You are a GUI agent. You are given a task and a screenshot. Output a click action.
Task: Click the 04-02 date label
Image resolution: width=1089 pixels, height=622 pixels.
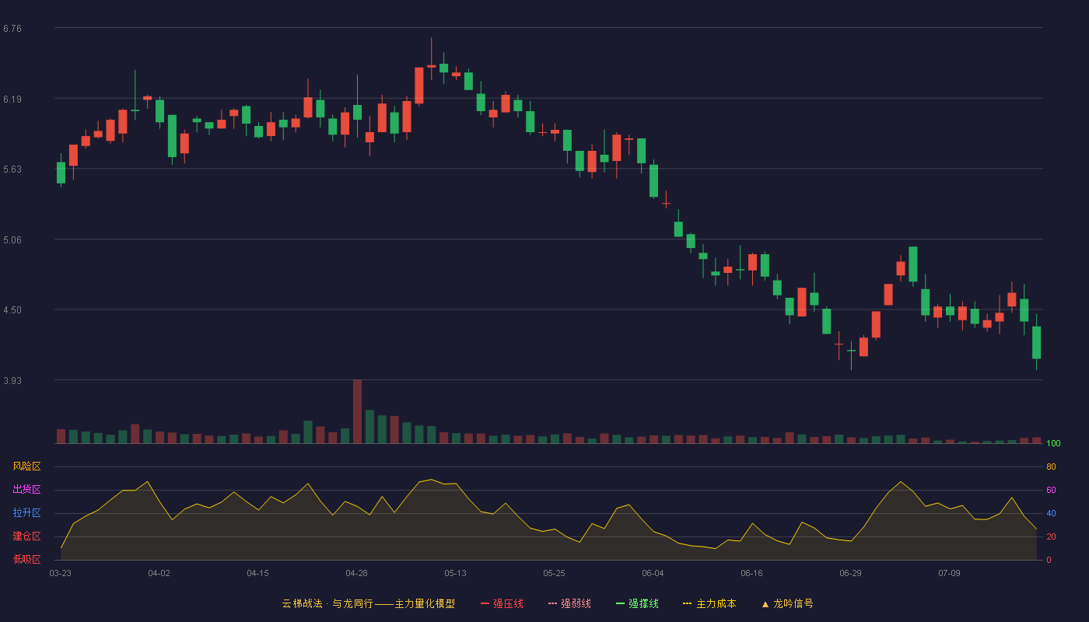pyautogui.click(x=159, y=573)
